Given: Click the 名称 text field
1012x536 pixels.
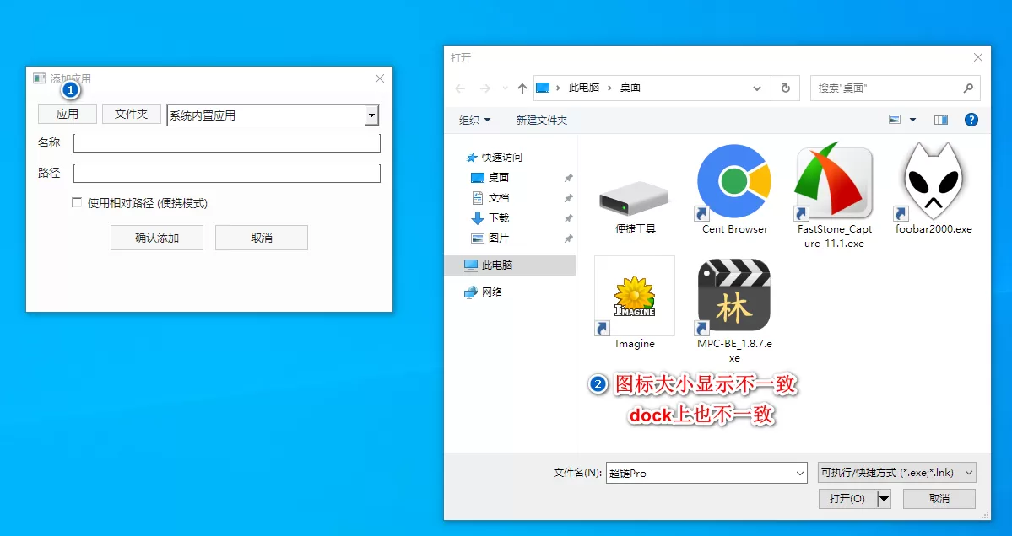Looking at the screenshot, I should [x=227, y=143].
